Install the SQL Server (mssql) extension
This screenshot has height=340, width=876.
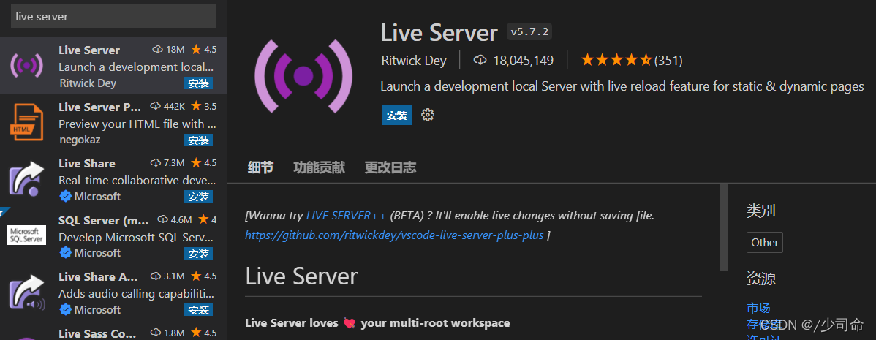tap(197, 254)
